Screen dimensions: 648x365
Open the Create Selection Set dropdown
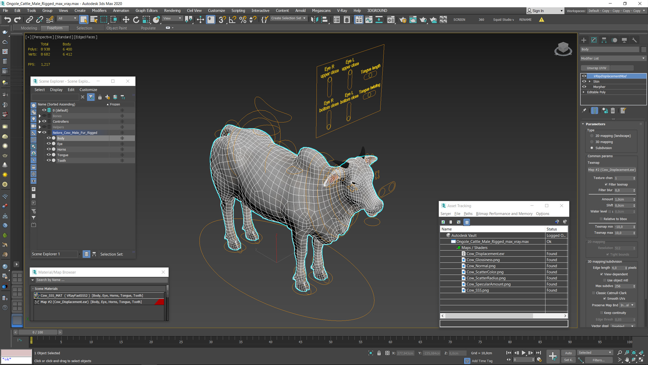pos(289,18)
